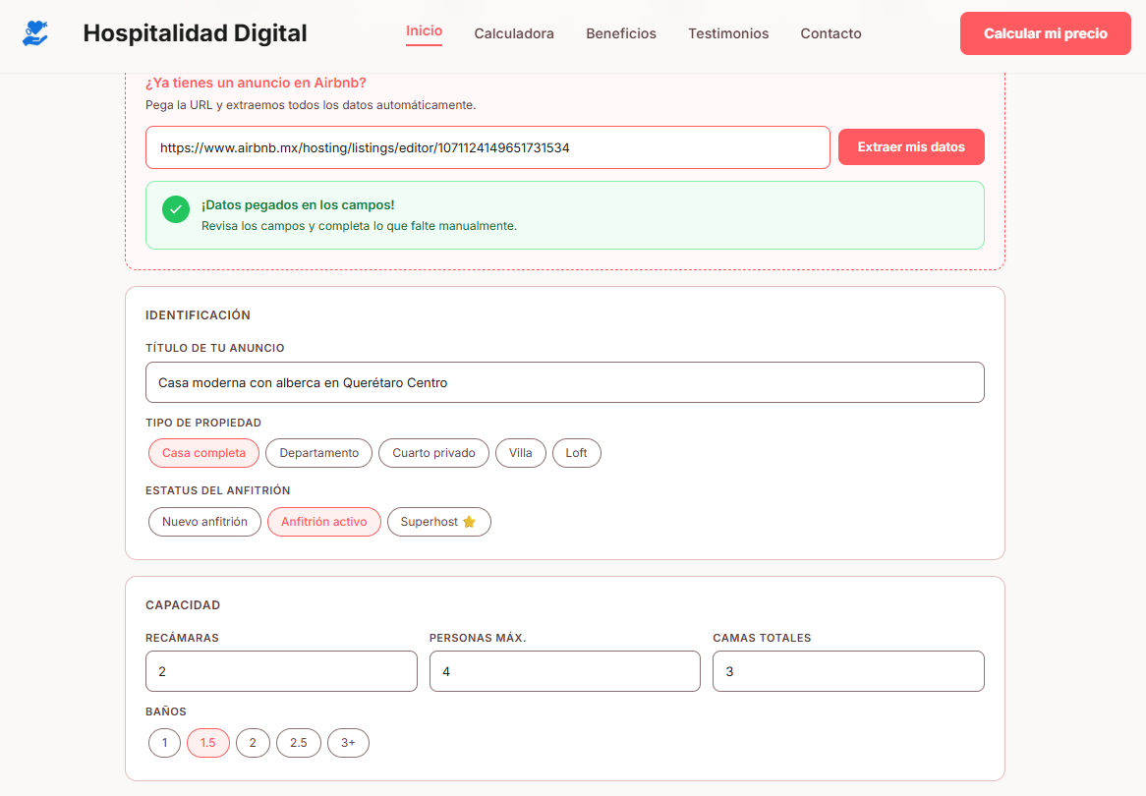Image resolution: width=1146 pixels, height=796 pixels.
Task: Click the Hospitalidad Digital heart-hand logo
Action: click(x=35, y=33)
